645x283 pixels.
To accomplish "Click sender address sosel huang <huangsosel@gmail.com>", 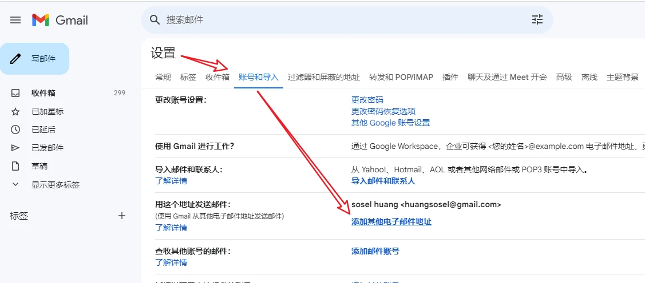I will click(426, 204).
